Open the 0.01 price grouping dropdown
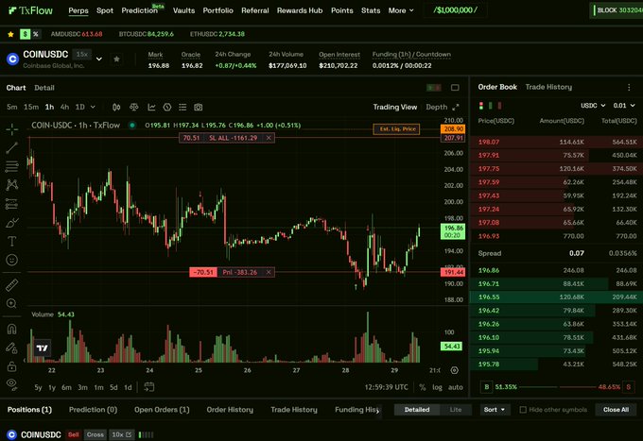Viewport: 643px width, 441px height. 624,106
